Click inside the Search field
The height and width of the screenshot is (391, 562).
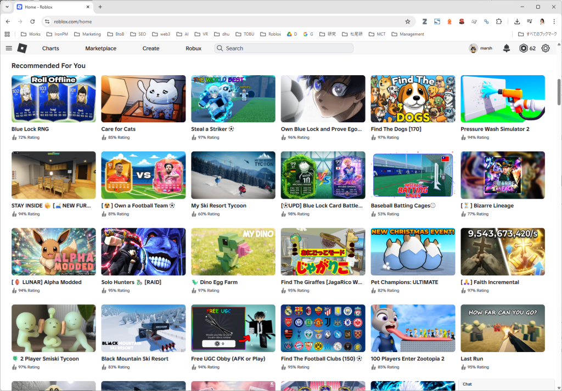[x=283, y=48]
